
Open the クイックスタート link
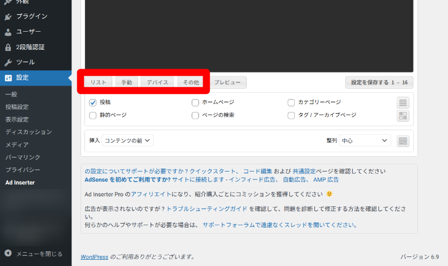tap(212, 171)
